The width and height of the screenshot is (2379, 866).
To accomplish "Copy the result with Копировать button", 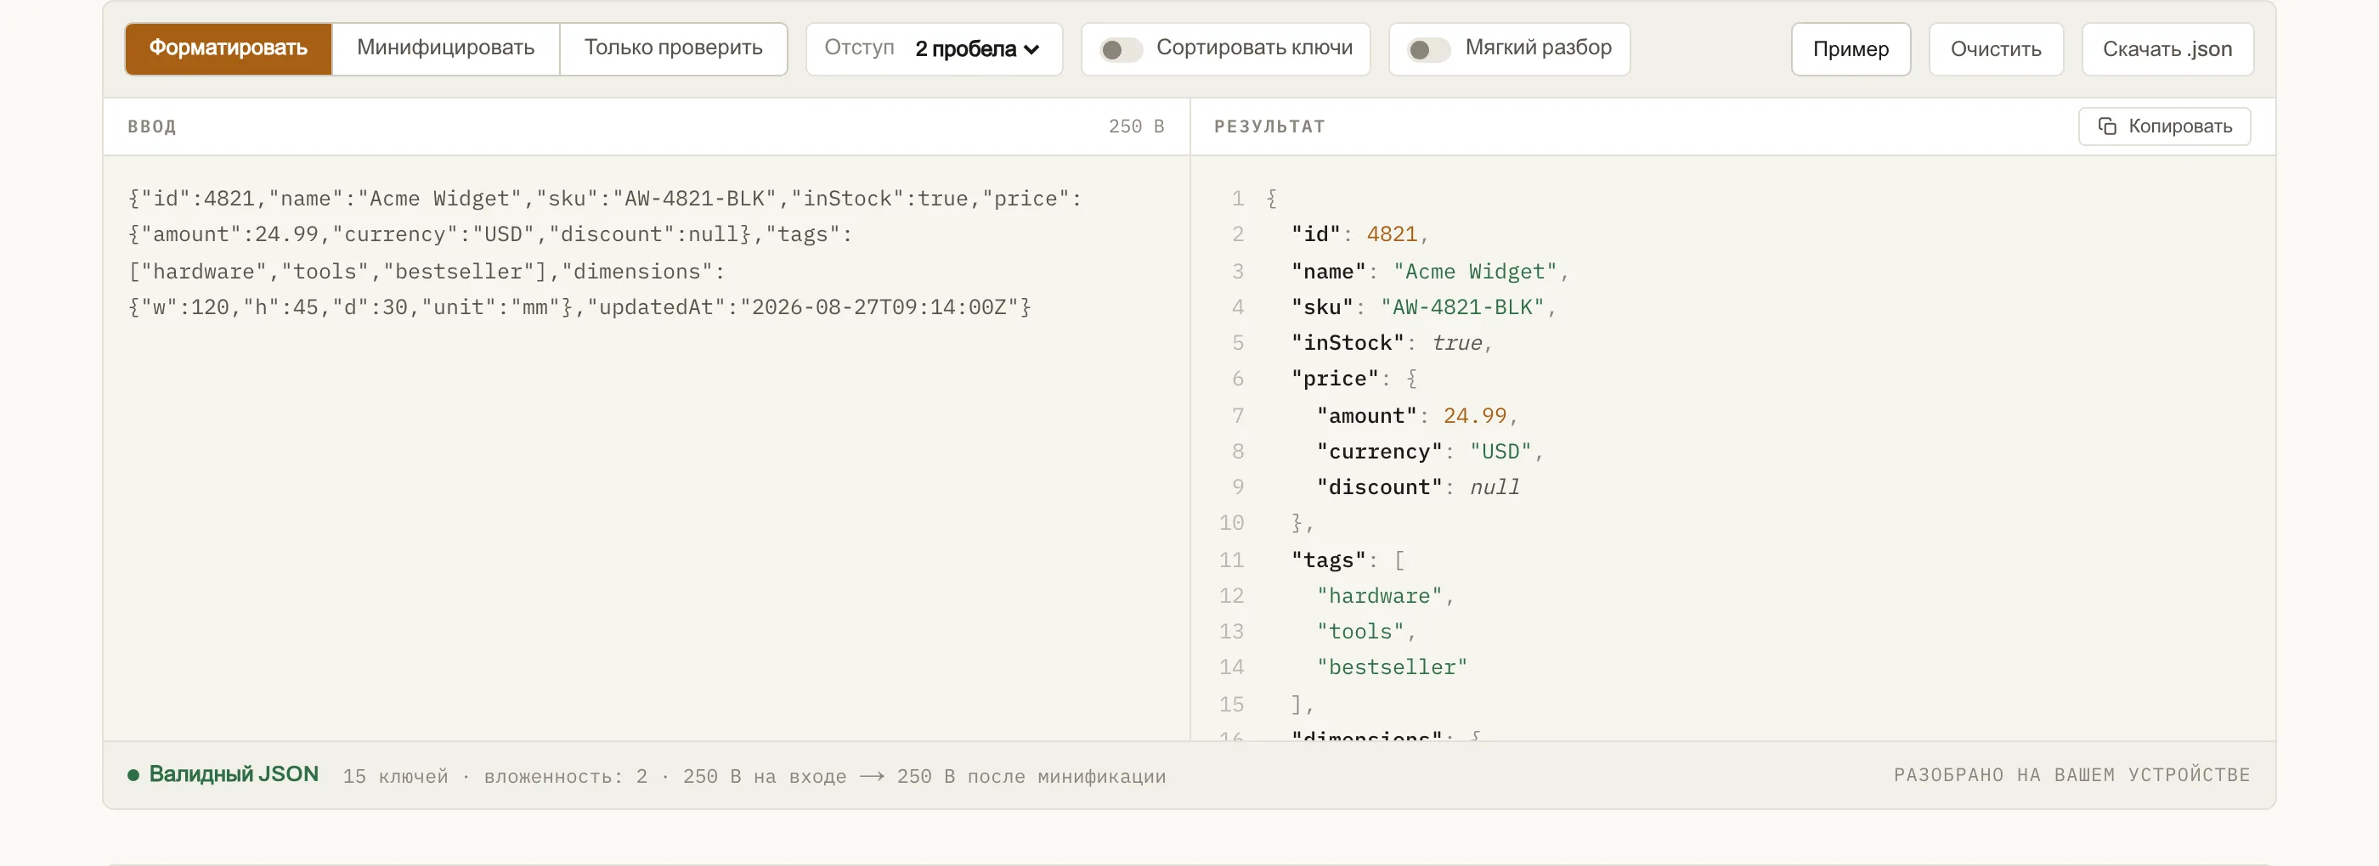I will [2164, 127].
